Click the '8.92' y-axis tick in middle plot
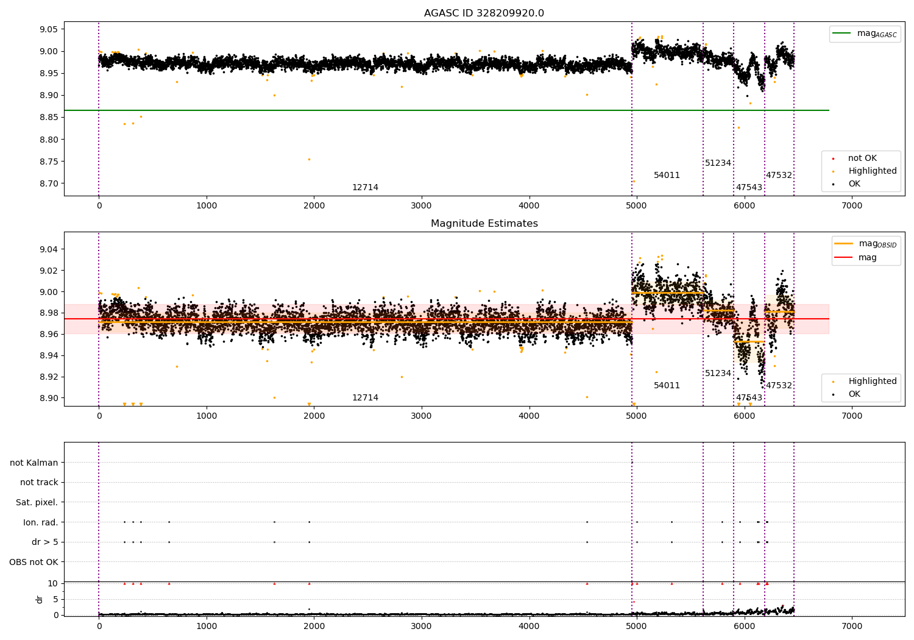The width and height of the screenshot is (914, 640). (x=48, y=377)
